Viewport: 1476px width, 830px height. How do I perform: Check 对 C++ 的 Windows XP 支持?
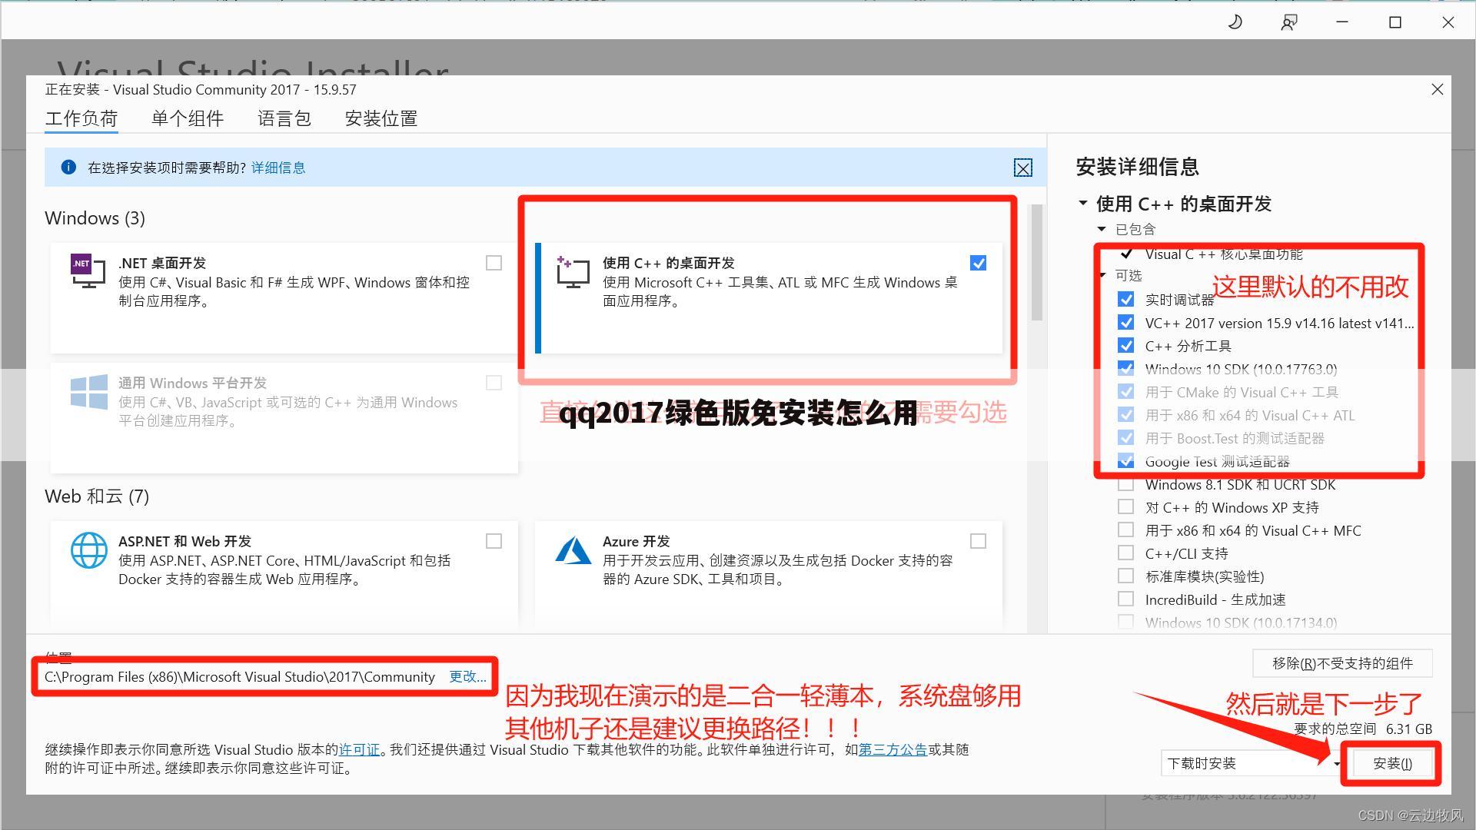tap(1125, 506)
